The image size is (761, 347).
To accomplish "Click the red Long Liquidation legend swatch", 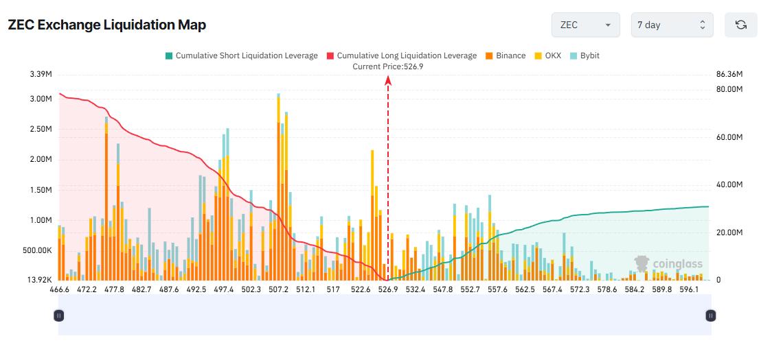I will click(x=330, y=56).
